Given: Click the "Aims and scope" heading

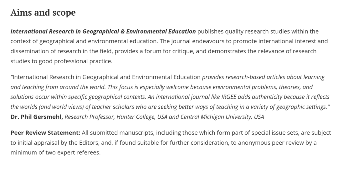Looking at the screenshot, I should 43,13.
